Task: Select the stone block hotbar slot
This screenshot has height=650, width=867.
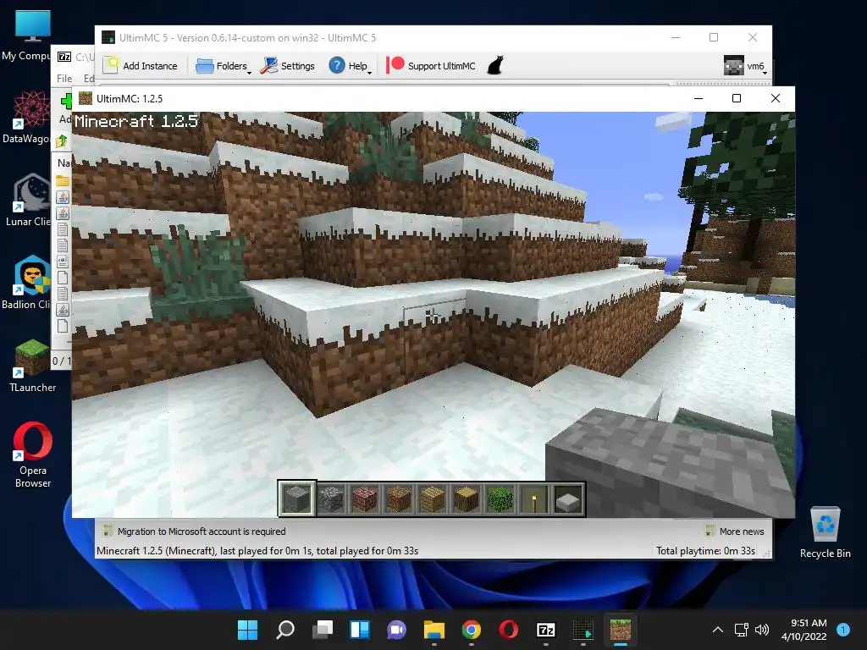Action: [297, 498]
